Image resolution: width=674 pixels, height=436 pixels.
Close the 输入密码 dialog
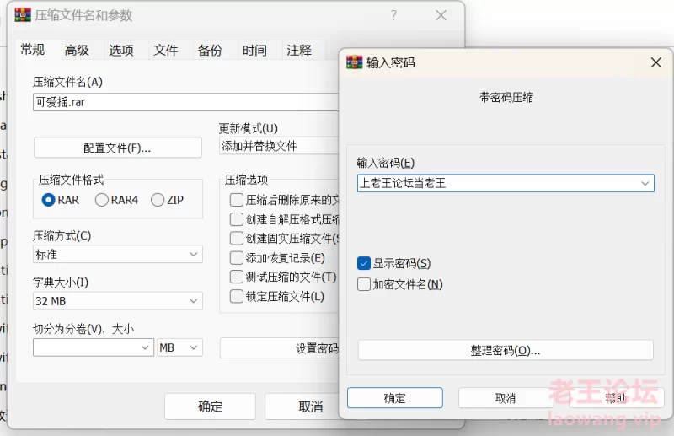pyautogui.click(x=655, y=62)
